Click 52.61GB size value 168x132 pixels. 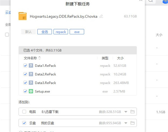120,66
